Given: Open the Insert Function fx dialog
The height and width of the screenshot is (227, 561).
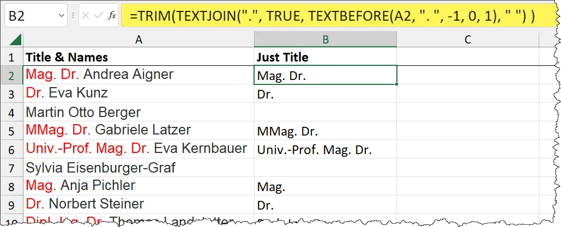Looking at the screenshot, I should 112,16.
